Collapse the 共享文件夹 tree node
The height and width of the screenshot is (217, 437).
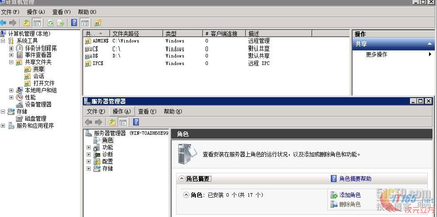coord(11,62)
